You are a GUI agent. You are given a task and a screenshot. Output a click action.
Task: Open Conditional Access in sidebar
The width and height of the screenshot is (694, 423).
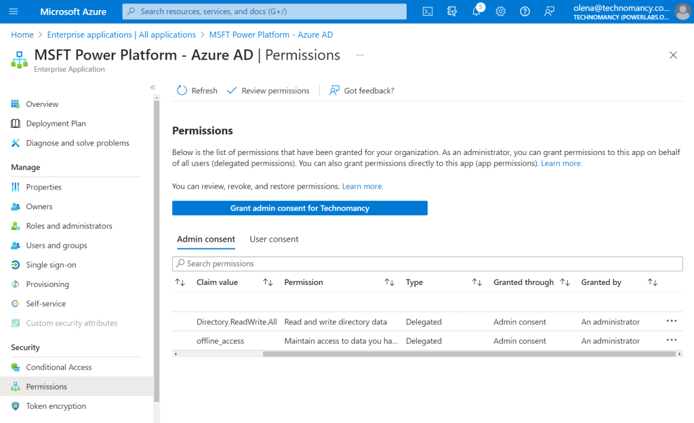(58, 367)
